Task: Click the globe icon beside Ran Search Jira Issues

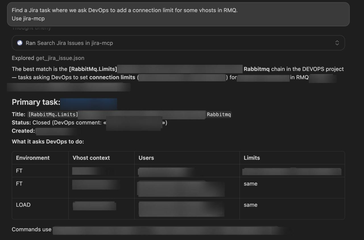Action: click(20, 43)
